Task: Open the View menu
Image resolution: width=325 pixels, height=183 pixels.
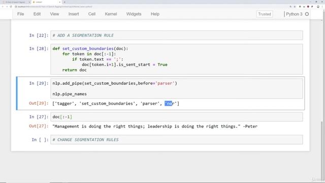Action: (x=54, y=14)
